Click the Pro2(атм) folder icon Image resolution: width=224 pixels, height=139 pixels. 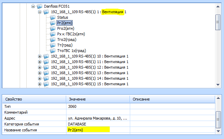(x=53, y=28)
